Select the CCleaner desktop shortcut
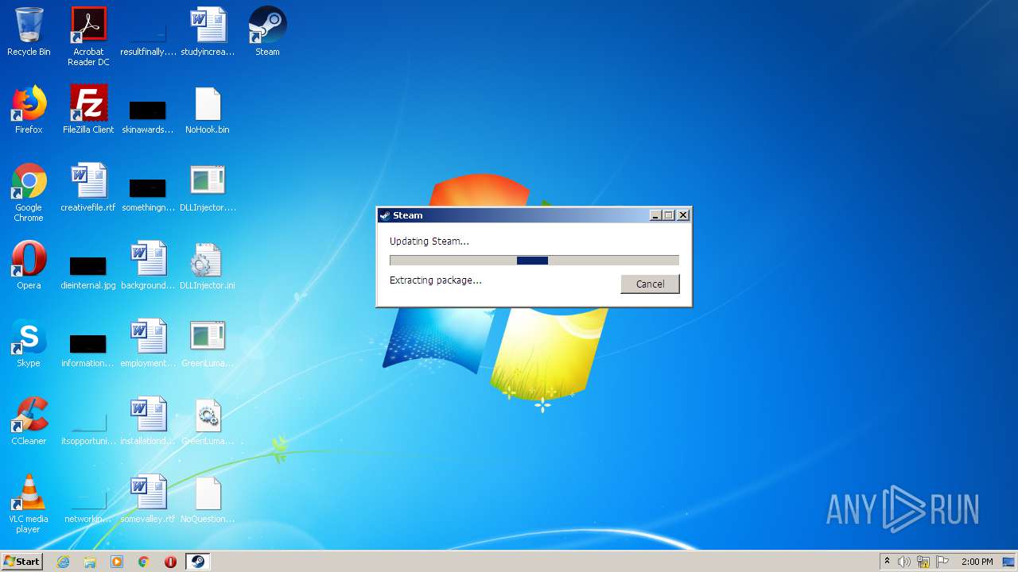The width and height of the screenshot is (1018, 572). point(29,421)
